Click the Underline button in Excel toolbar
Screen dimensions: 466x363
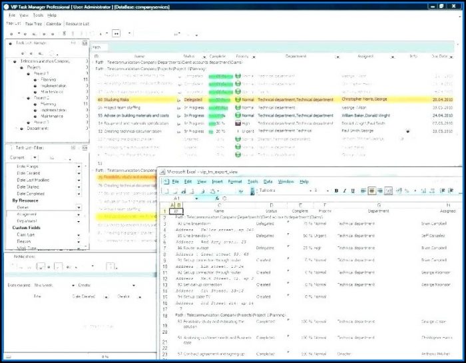[x=353, y=191]
